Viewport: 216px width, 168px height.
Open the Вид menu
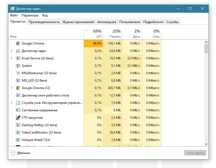click(x=45, y=15)
